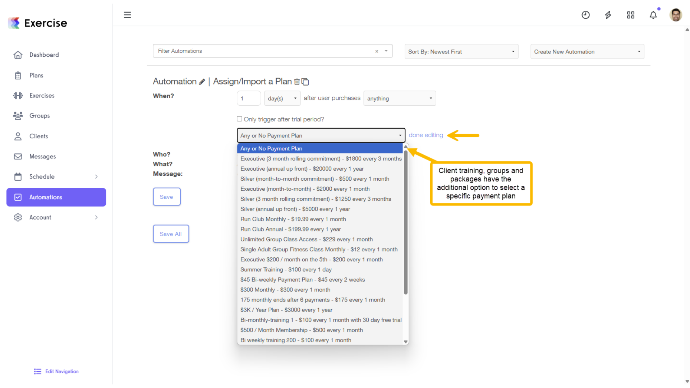Open the day(s) time unit dropdown
Viewport: 690px width, 388px height.
[282, 98]
